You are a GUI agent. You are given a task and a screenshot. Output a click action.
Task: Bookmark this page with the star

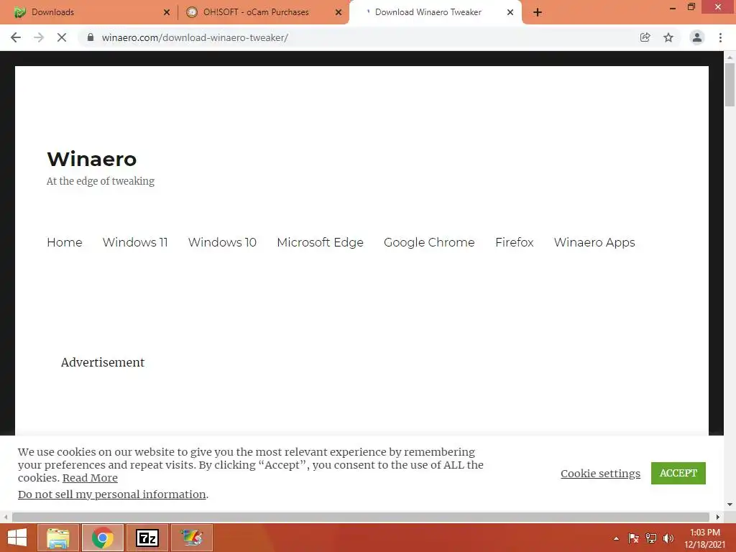668,37
